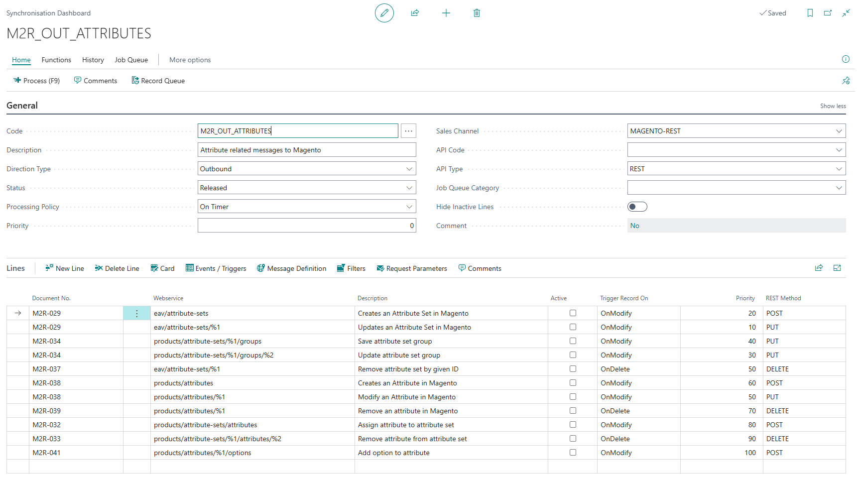
Task: Open Record Queue action
Action: click(158, 81)
